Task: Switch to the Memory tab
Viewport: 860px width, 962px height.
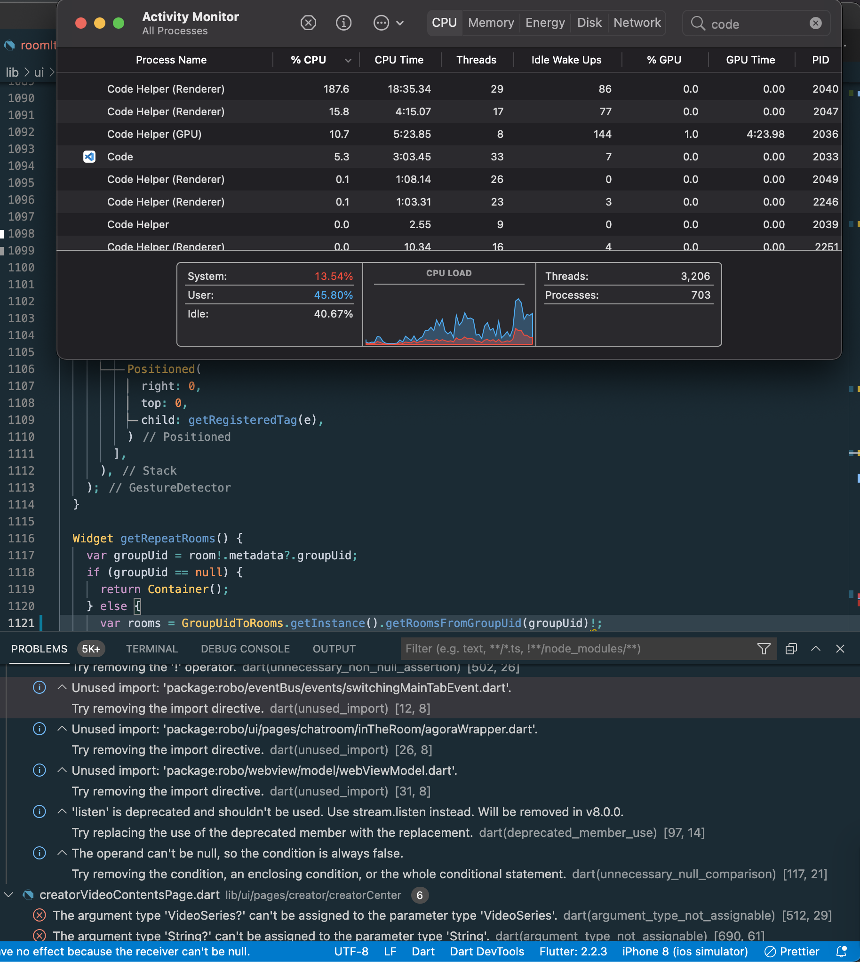Action: tap(491, 23)
